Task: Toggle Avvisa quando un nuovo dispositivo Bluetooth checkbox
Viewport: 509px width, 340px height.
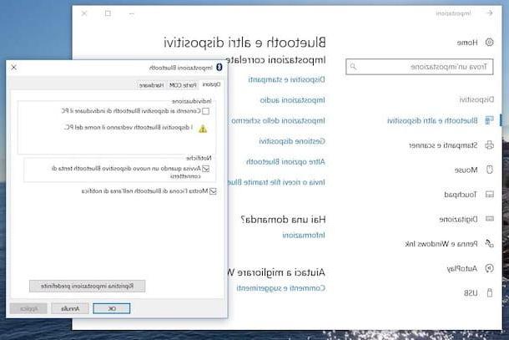Action: pos(205,169)
